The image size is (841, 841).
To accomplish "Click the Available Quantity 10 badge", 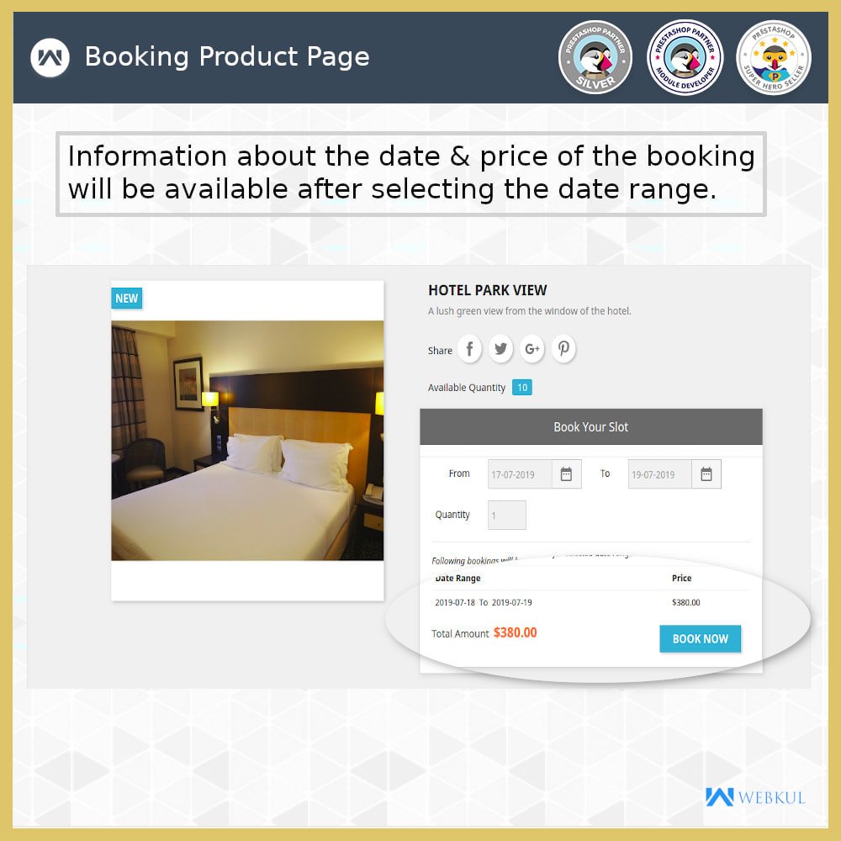I will click(x=522, y=387).
